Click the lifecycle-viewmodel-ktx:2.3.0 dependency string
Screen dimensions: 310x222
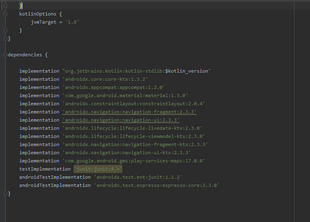[x=134, y=136]
